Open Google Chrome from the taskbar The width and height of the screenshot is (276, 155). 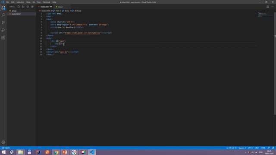coord(56,152)
